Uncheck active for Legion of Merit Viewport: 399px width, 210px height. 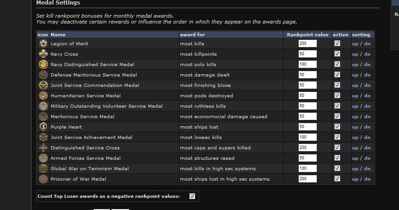(x=337, y=43)
